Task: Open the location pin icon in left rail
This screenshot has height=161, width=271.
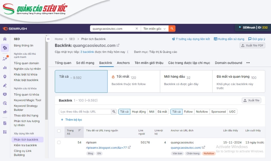Action: pyautogui.click(x=5, y=76)
